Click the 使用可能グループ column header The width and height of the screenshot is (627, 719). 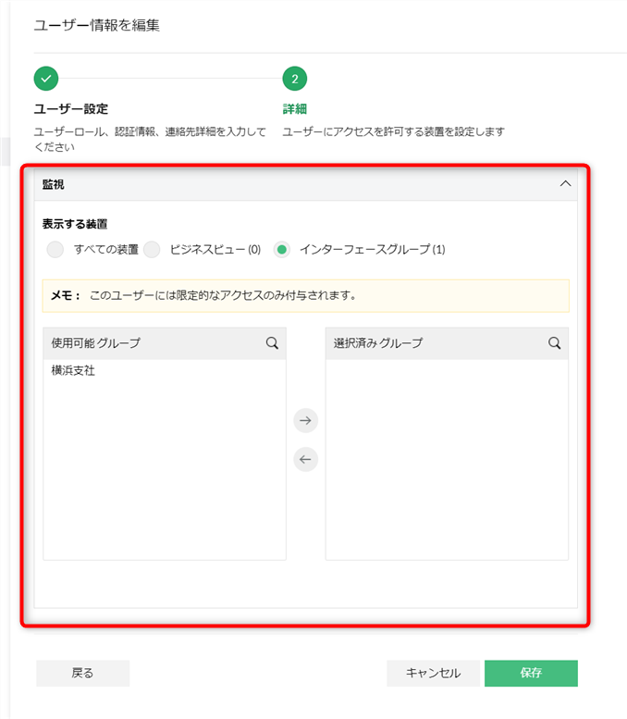click(x=96, y=343)
